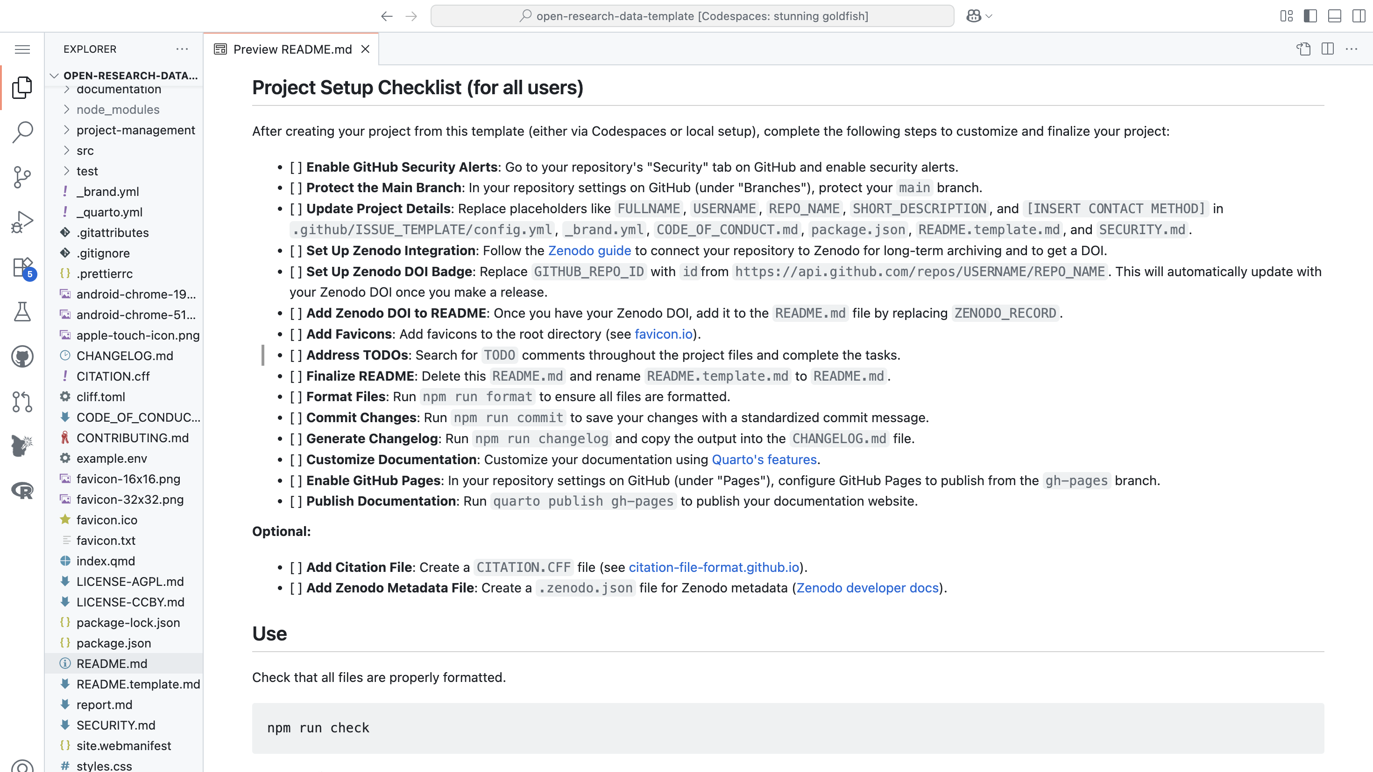
Task: Open the Search view in activity bar
Action: [x=22, y=132]
